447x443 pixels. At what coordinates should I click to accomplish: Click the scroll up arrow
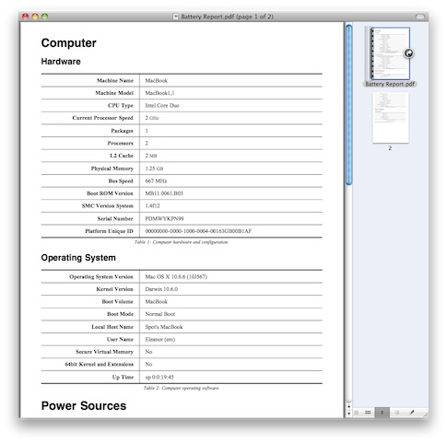tap(348, 406)
